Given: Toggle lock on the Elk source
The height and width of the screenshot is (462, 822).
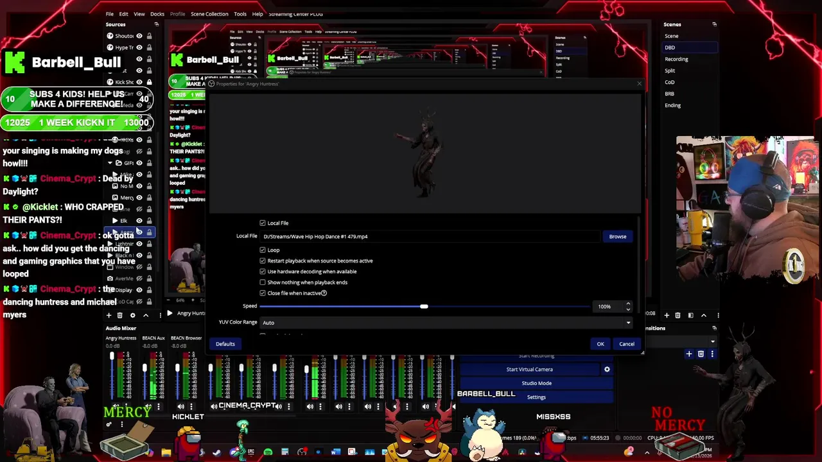Looking at the screenshot, I should [x=149, y=221].
